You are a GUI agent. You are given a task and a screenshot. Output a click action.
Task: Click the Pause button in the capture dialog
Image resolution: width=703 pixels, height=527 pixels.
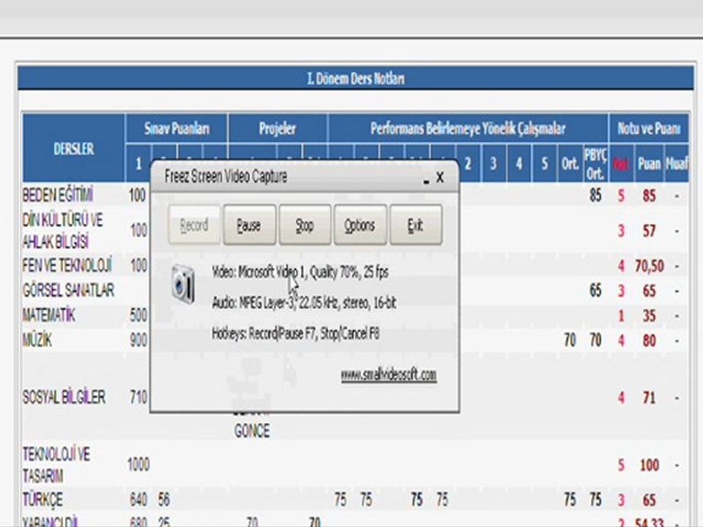tap(249, 225)
